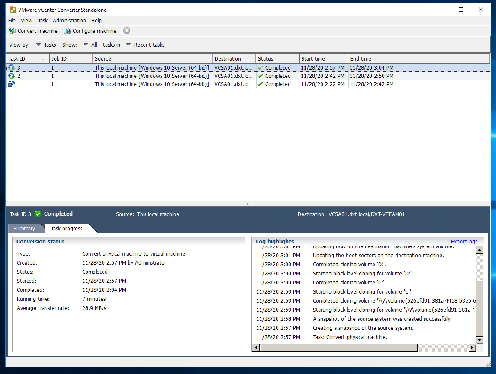Open the Help menu
The height and width of the screenshot is (374, 496).
(x=97, y=20)
